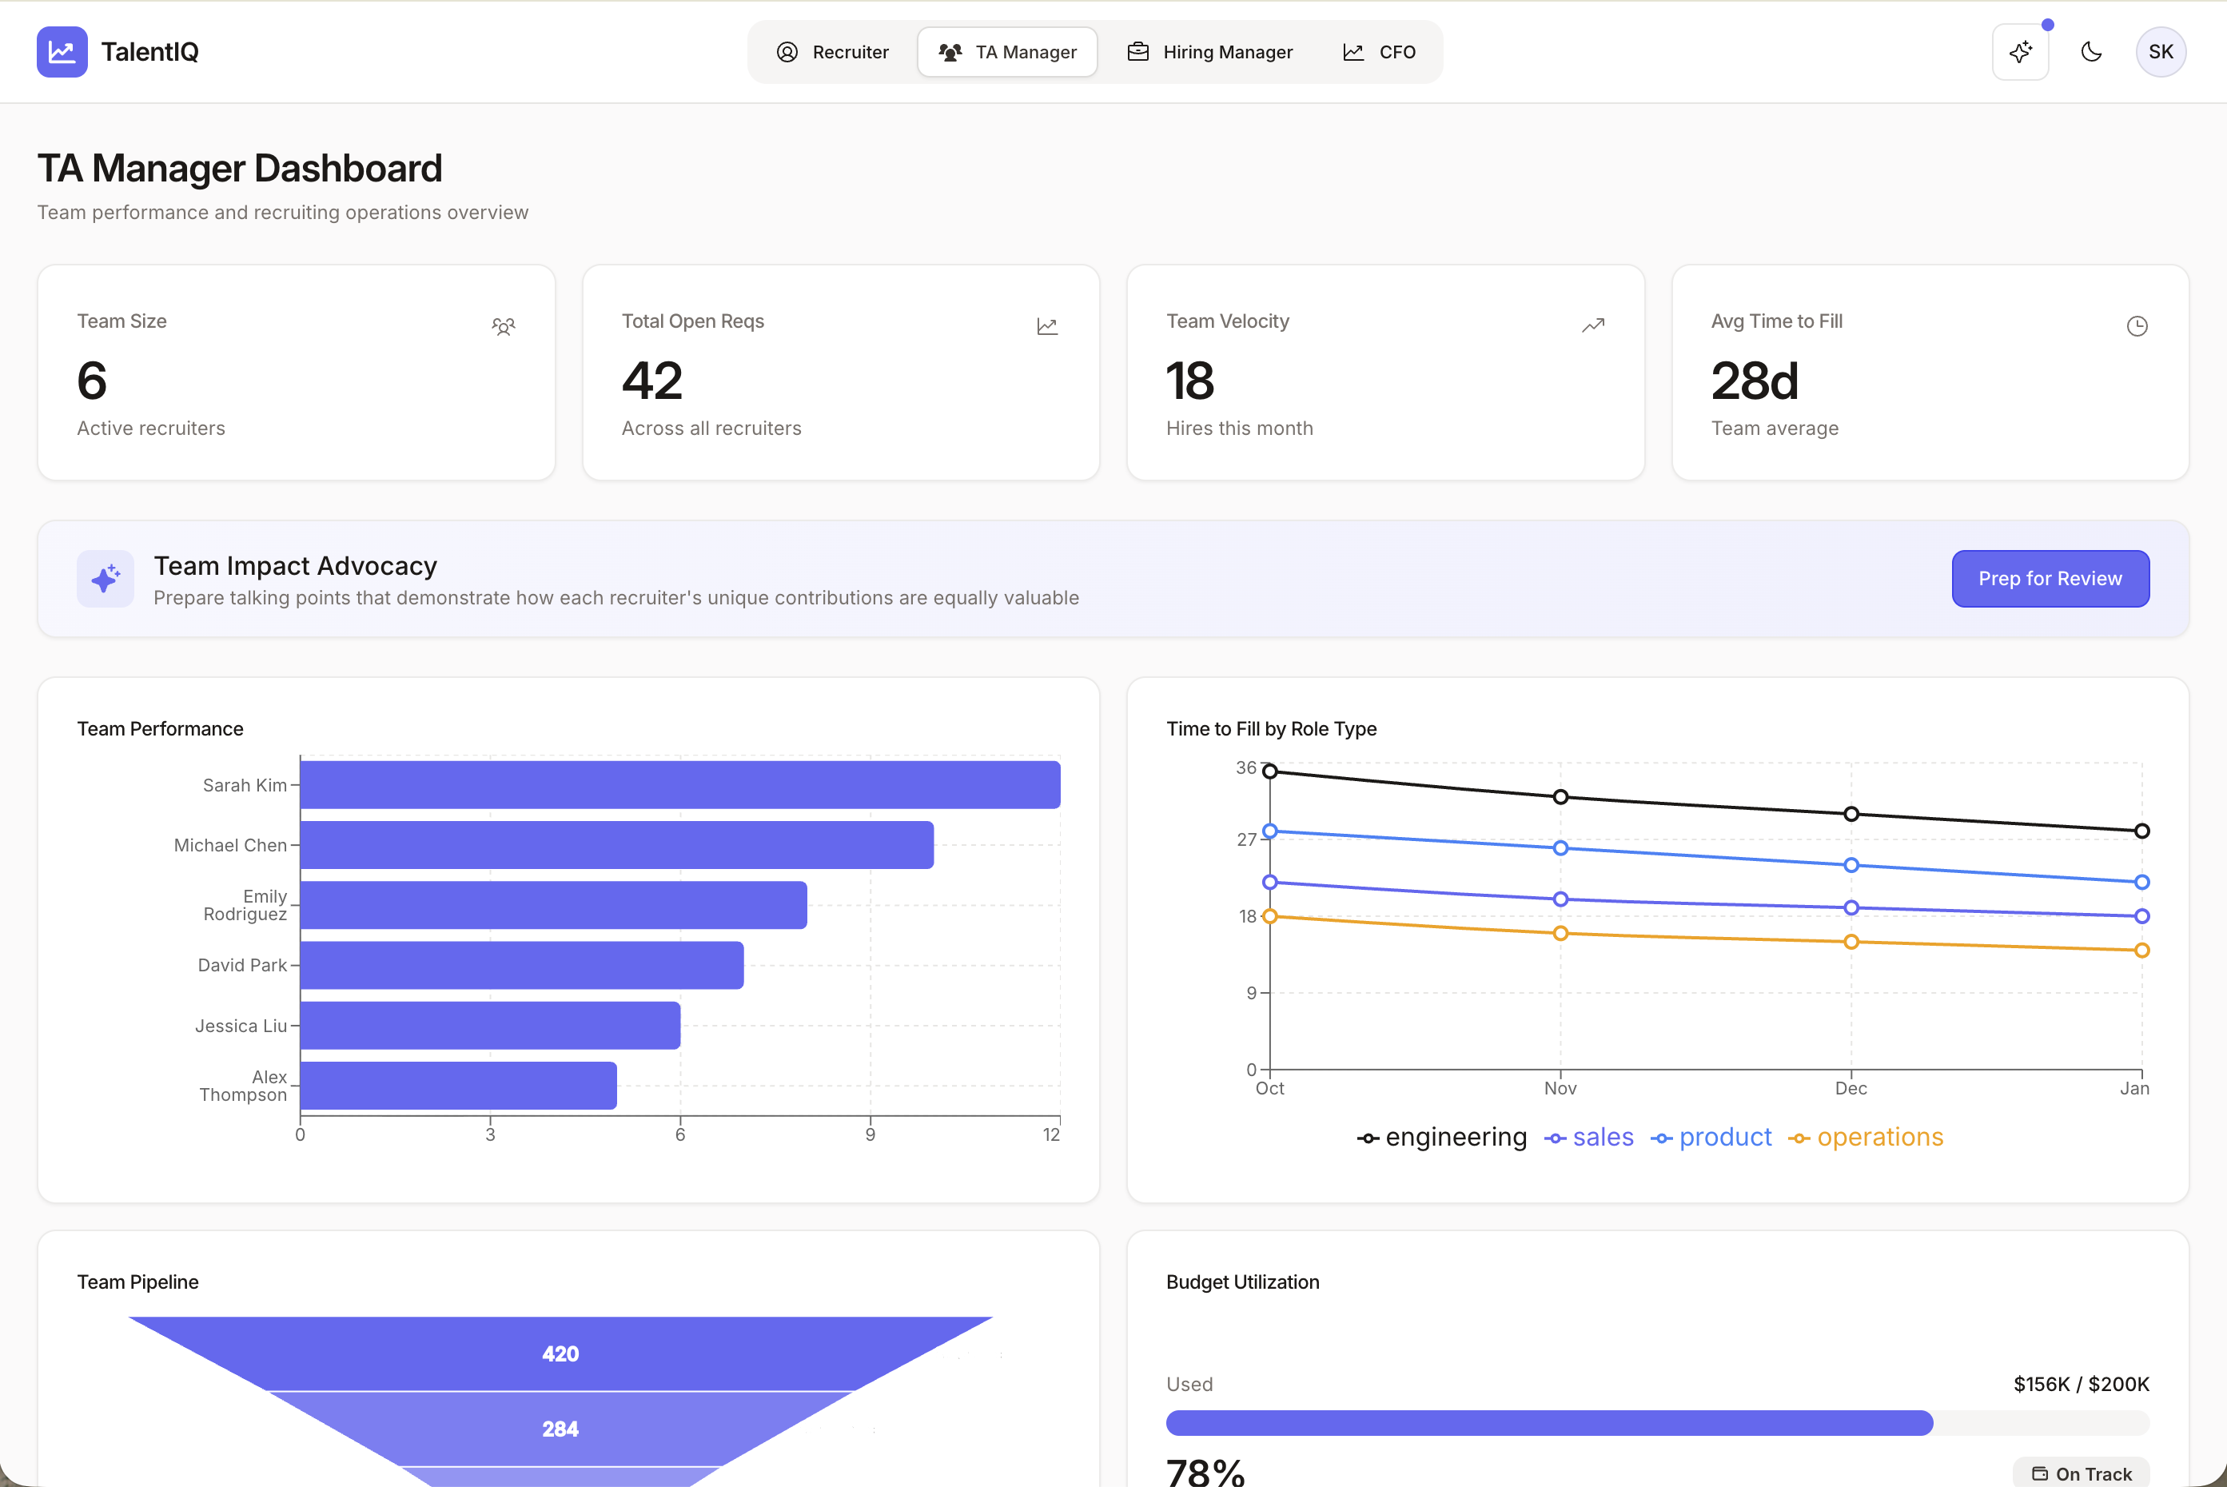Toggle dark mode moon icon
The image size is (2227, 1487).
(2090, 52)
